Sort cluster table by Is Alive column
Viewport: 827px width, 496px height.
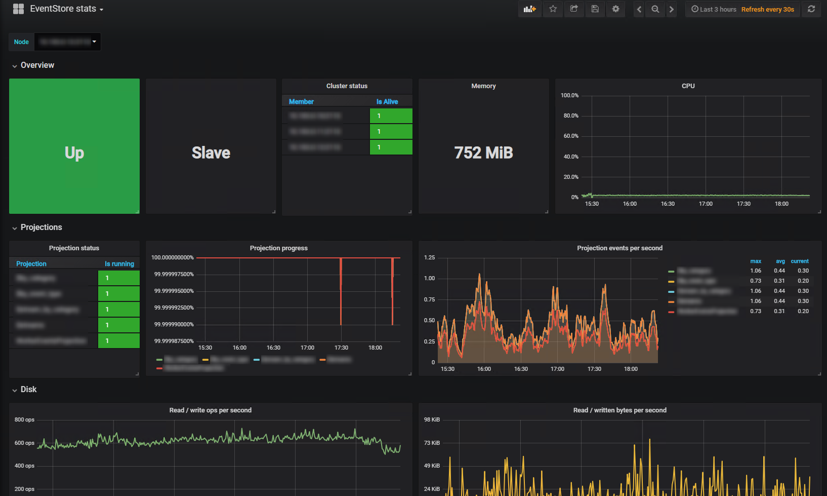[x=387, y=102]
